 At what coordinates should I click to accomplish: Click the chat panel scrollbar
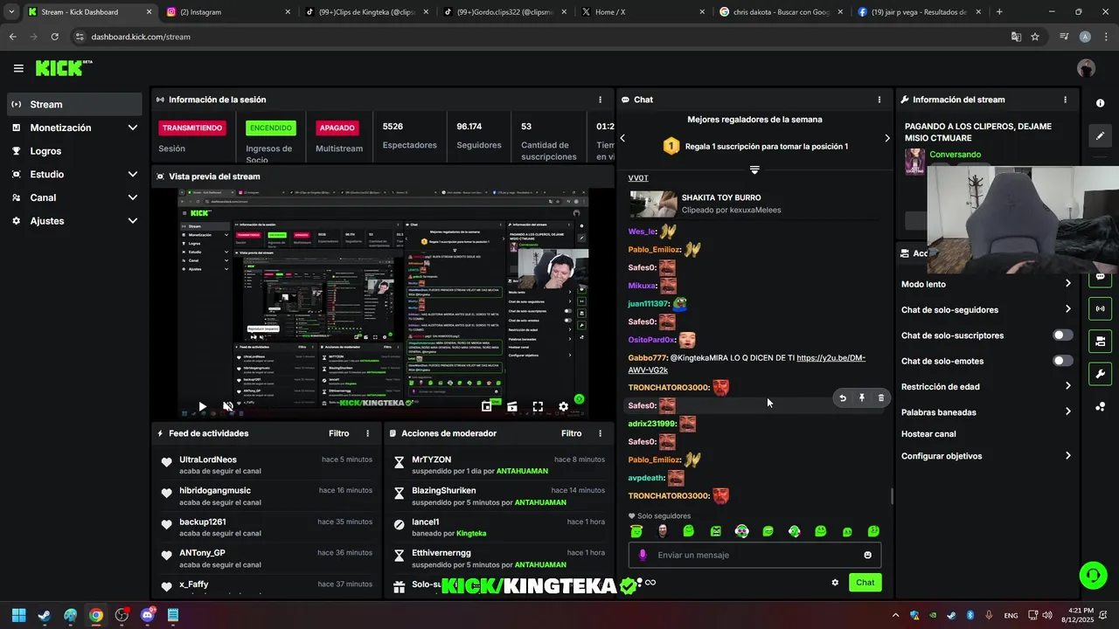pyautogui.click(x=892, y=496)
